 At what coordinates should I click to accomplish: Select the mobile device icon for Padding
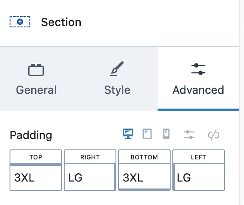[x=166, y=134]
